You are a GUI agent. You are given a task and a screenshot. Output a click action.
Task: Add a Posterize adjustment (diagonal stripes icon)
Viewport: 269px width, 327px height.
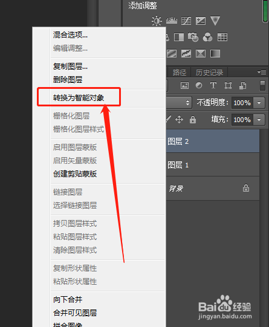click(172, 53)
